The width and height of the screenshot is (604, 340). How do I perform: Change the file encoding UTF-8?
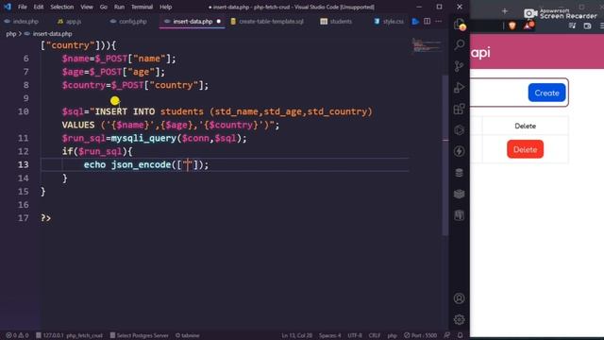[355, 335]
